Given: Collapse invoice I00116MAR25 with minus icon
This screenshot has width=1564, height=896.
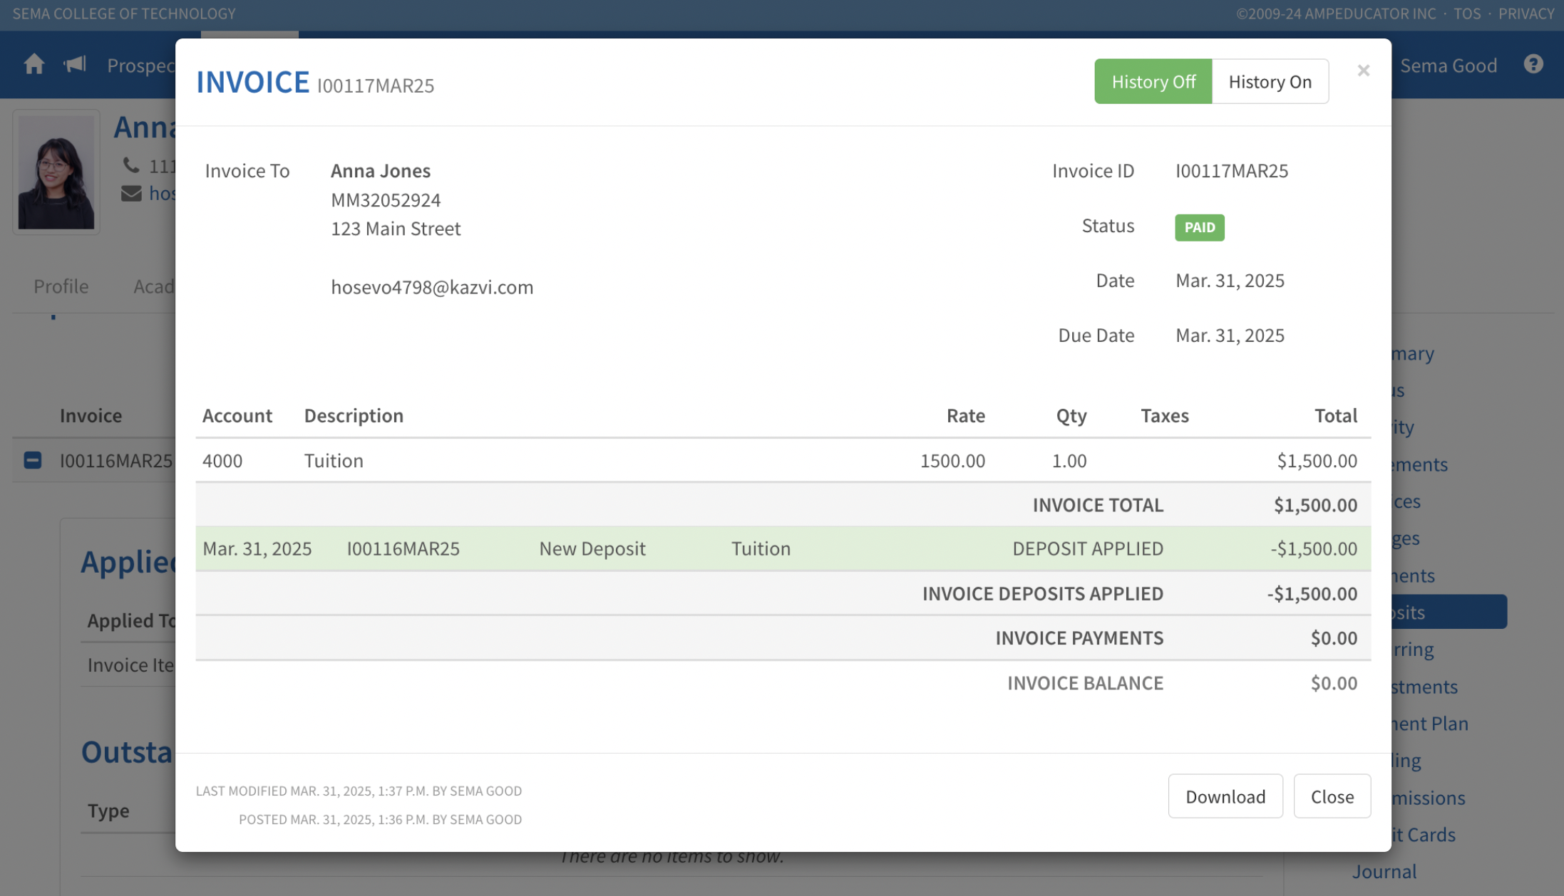Looking at the screenshot, I should pos(32,460).
